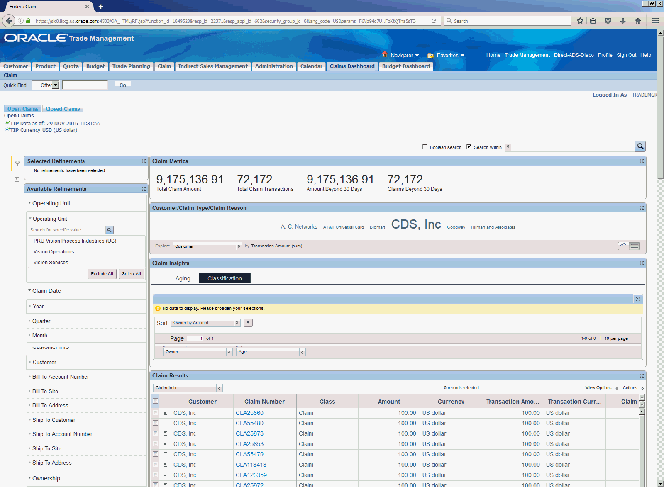
Task: Open the Explore Customer dropdown
Action: pyautogui.click(x=207, y=246)
